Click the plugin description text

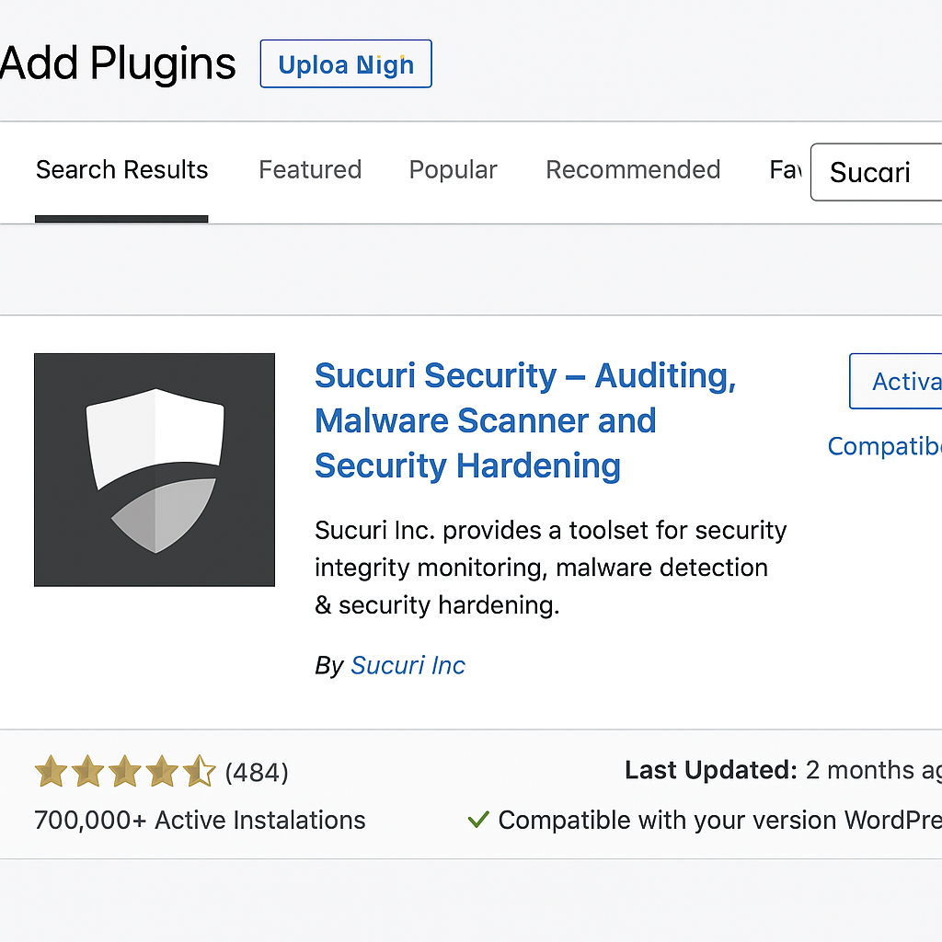(x=551, y=568)
